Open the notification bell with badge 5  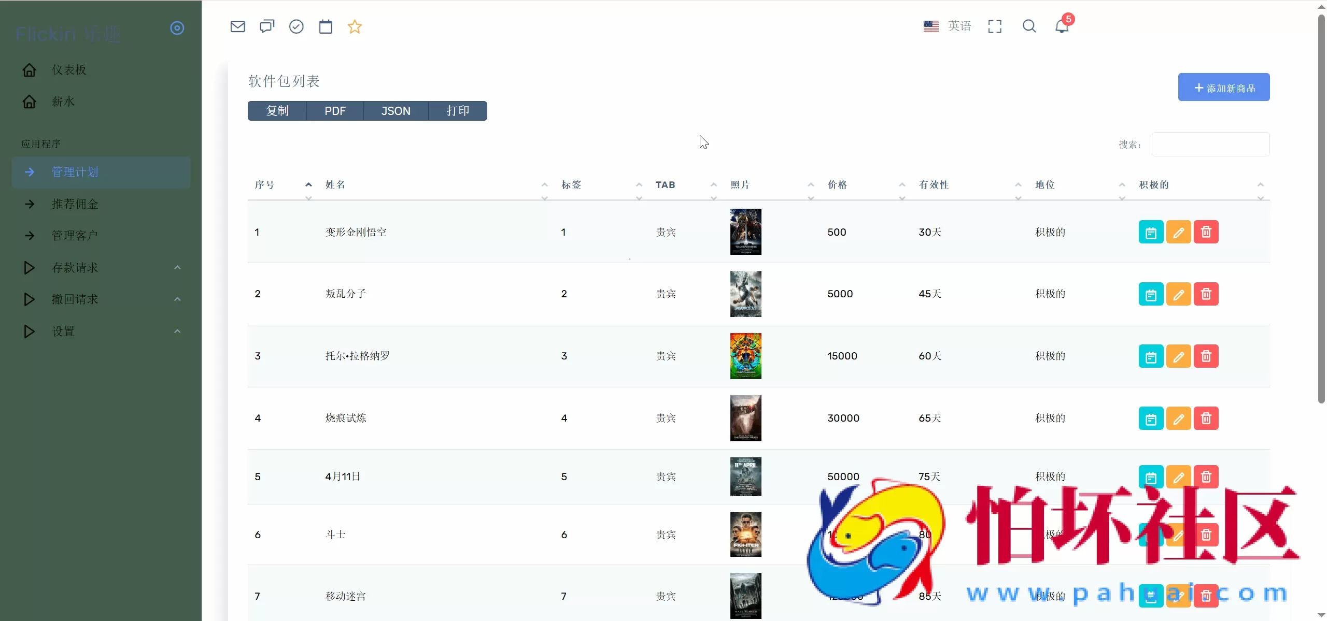(x=1062, y=26)
